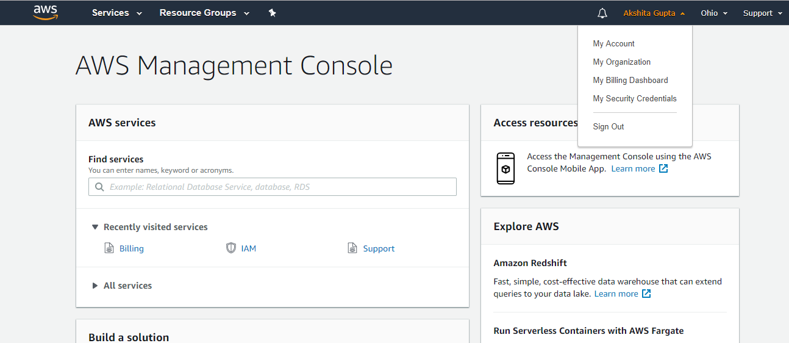The width and height of the screenshot is (789, 343).
Task: Collapse the Akshita Gupta account menu
Action: point(654,13)
